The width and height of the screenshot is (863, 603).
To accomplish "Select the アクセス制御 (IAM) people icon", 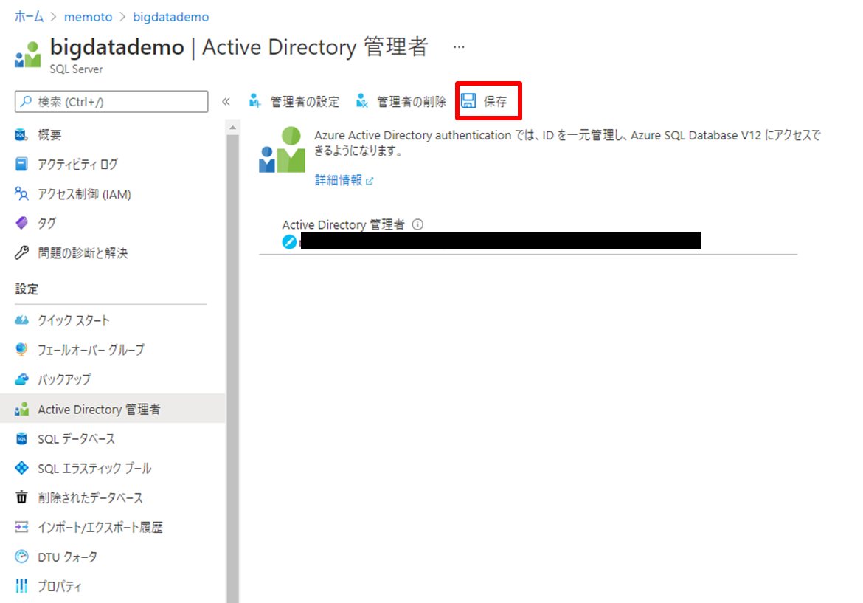I will tap(21, 194).
